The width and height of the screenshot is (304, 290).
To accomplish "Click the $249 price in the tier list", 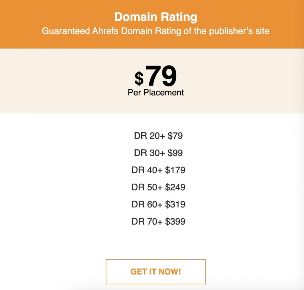I will point(175,187).
